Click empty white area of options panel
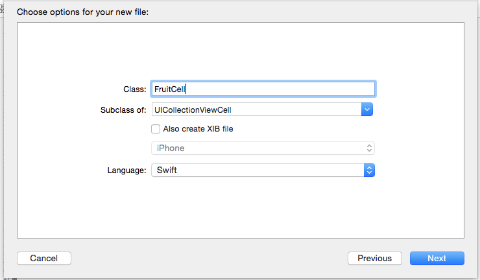480x280 pixels. pos(241,208)
